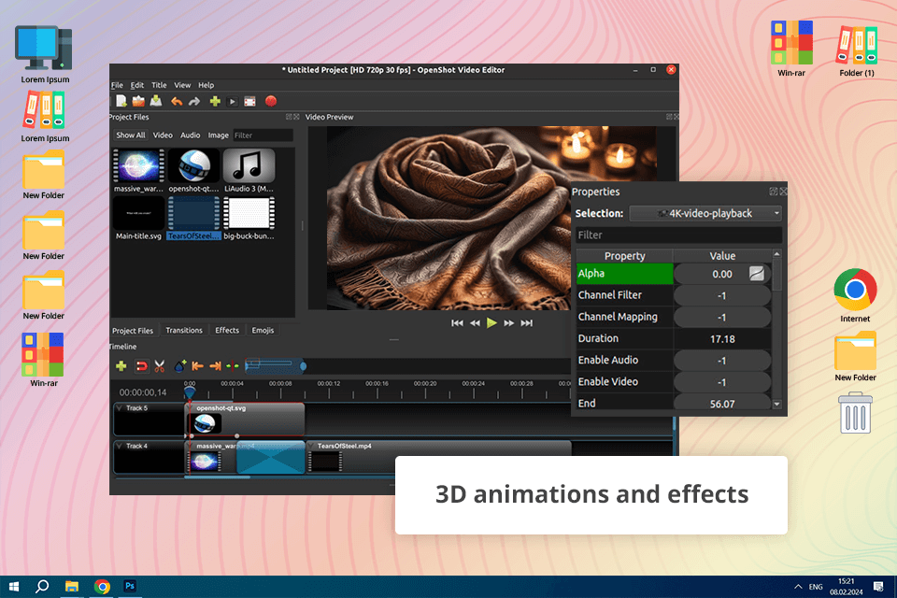Open the Title menu
Image resolution: width=897 pixels, height=598 pixels.
[159, 85]
